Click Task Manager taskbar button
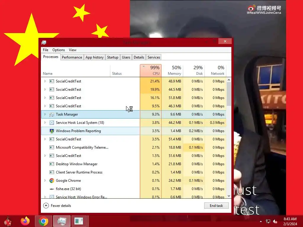Image resolution: width=303 pixels, height=227 pixels. point(62,221)
